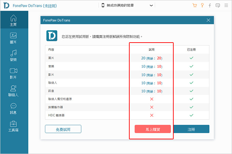Screen dimensions: 232x154
Task: Click the key register icon in title bar
Action: (202, 5)
